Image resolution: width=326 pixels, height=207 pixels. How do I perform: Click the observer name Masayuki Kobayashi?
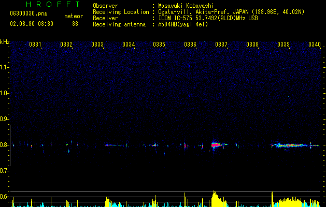click(x=186, y=6)
